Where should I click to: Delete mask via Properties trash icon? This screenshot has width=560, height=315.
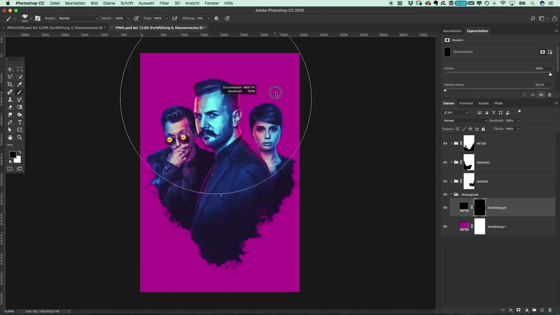pos(549,95)
